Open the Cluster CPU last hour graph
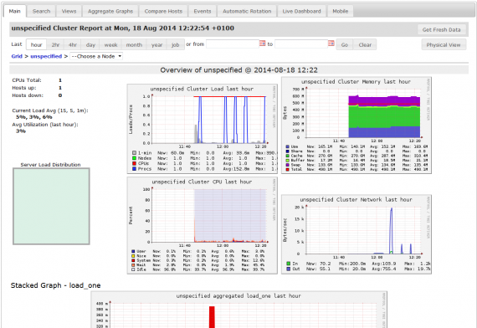477x328 pixels. point(203,225)
